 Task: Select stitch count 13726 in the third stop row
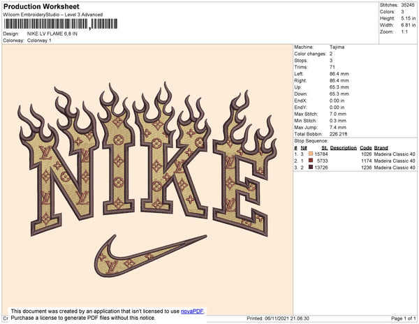tap(321, 168)
